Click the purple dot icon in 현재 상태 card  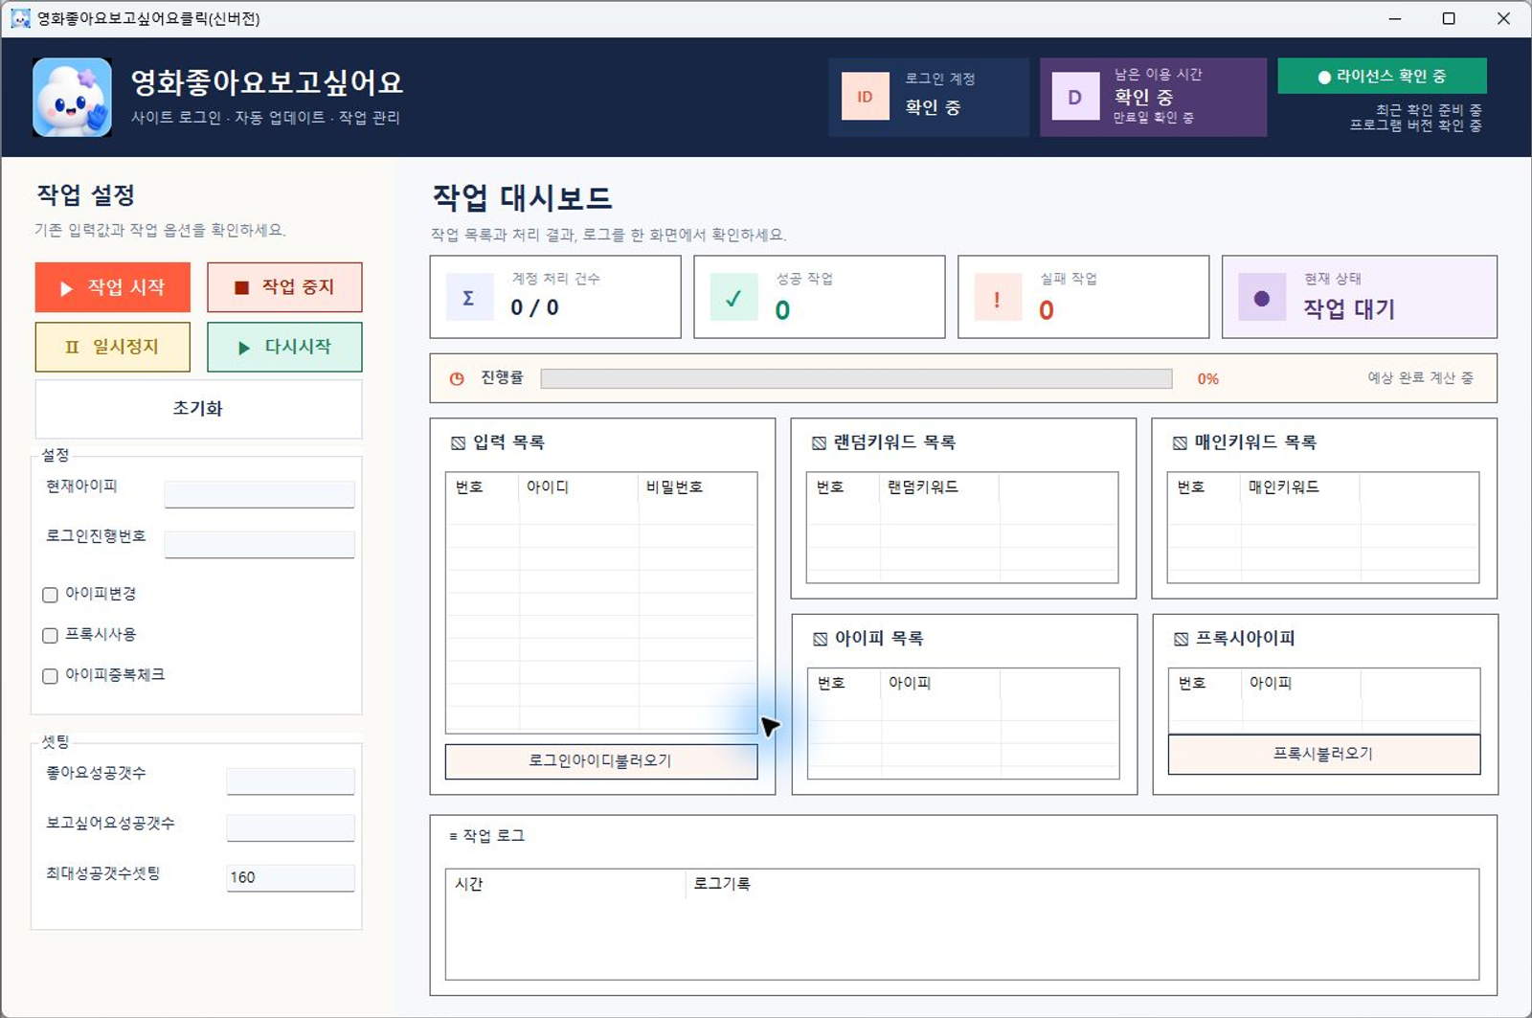pyautogui.click(x=1262, y=297)
